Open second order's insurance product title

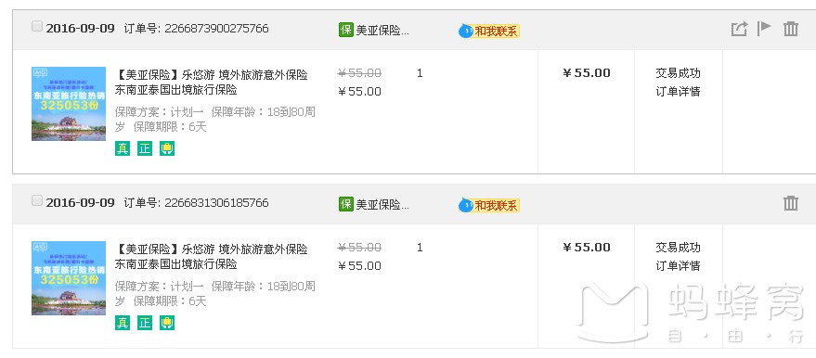[x=211, y=257]
